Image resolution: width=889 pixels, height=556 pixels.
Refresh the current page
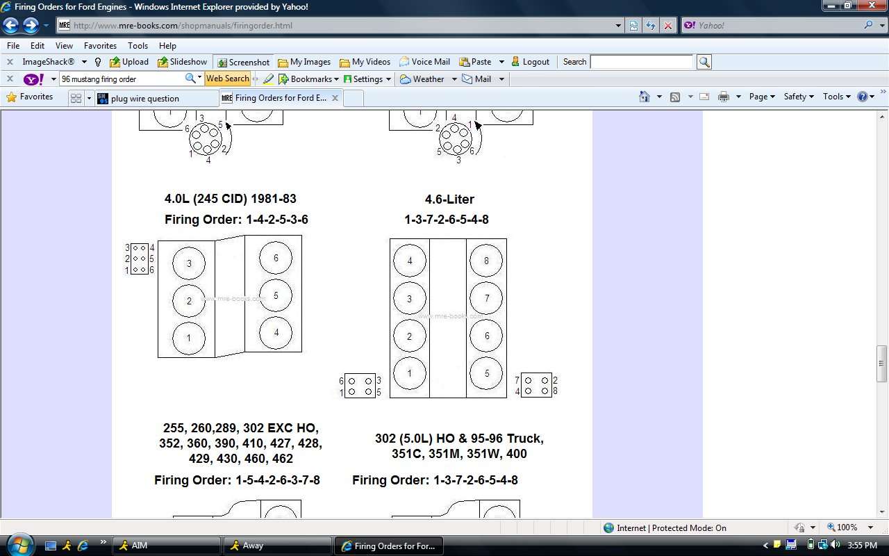[x=651, y=26]
